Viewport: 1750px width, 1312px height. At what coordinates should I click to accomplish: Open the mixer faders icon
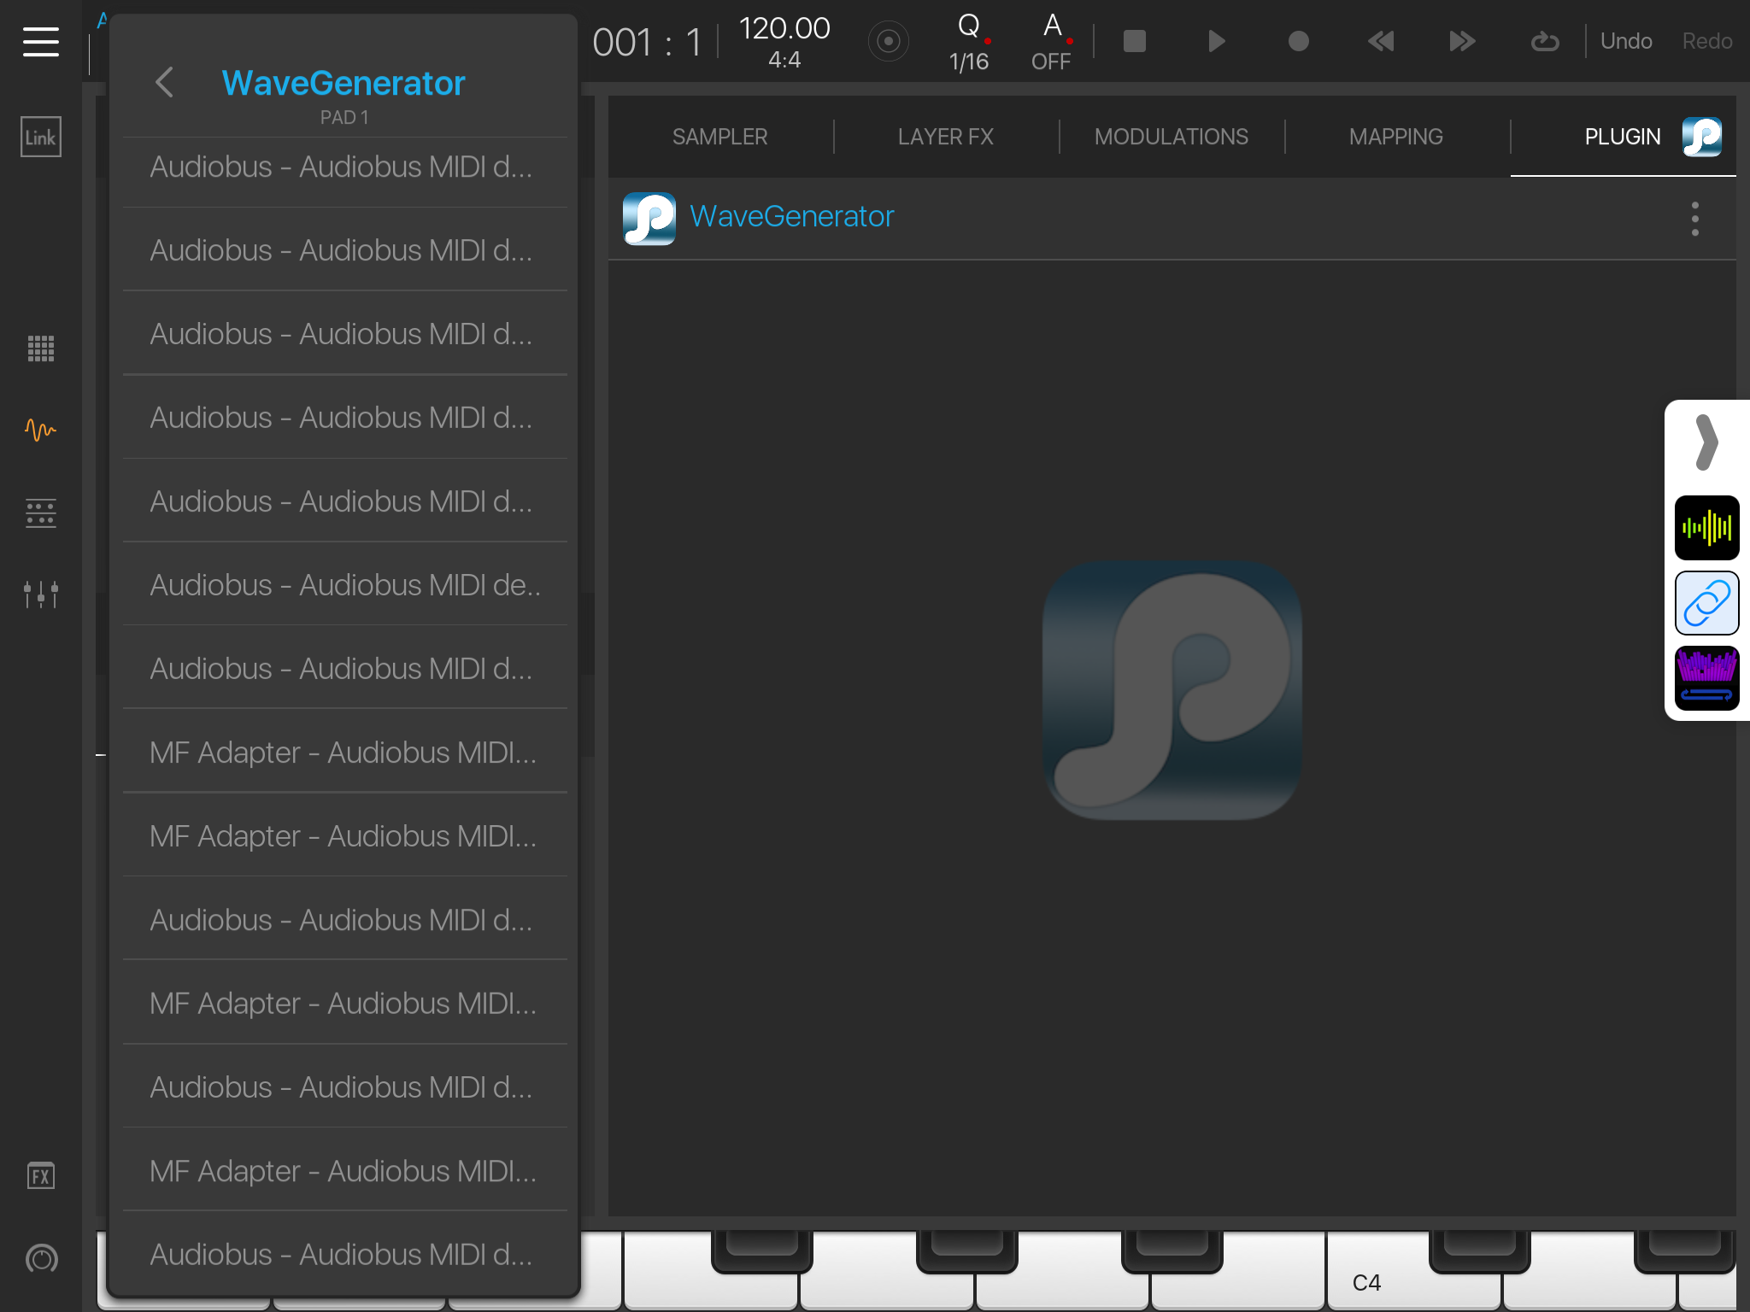pos(41,594)
